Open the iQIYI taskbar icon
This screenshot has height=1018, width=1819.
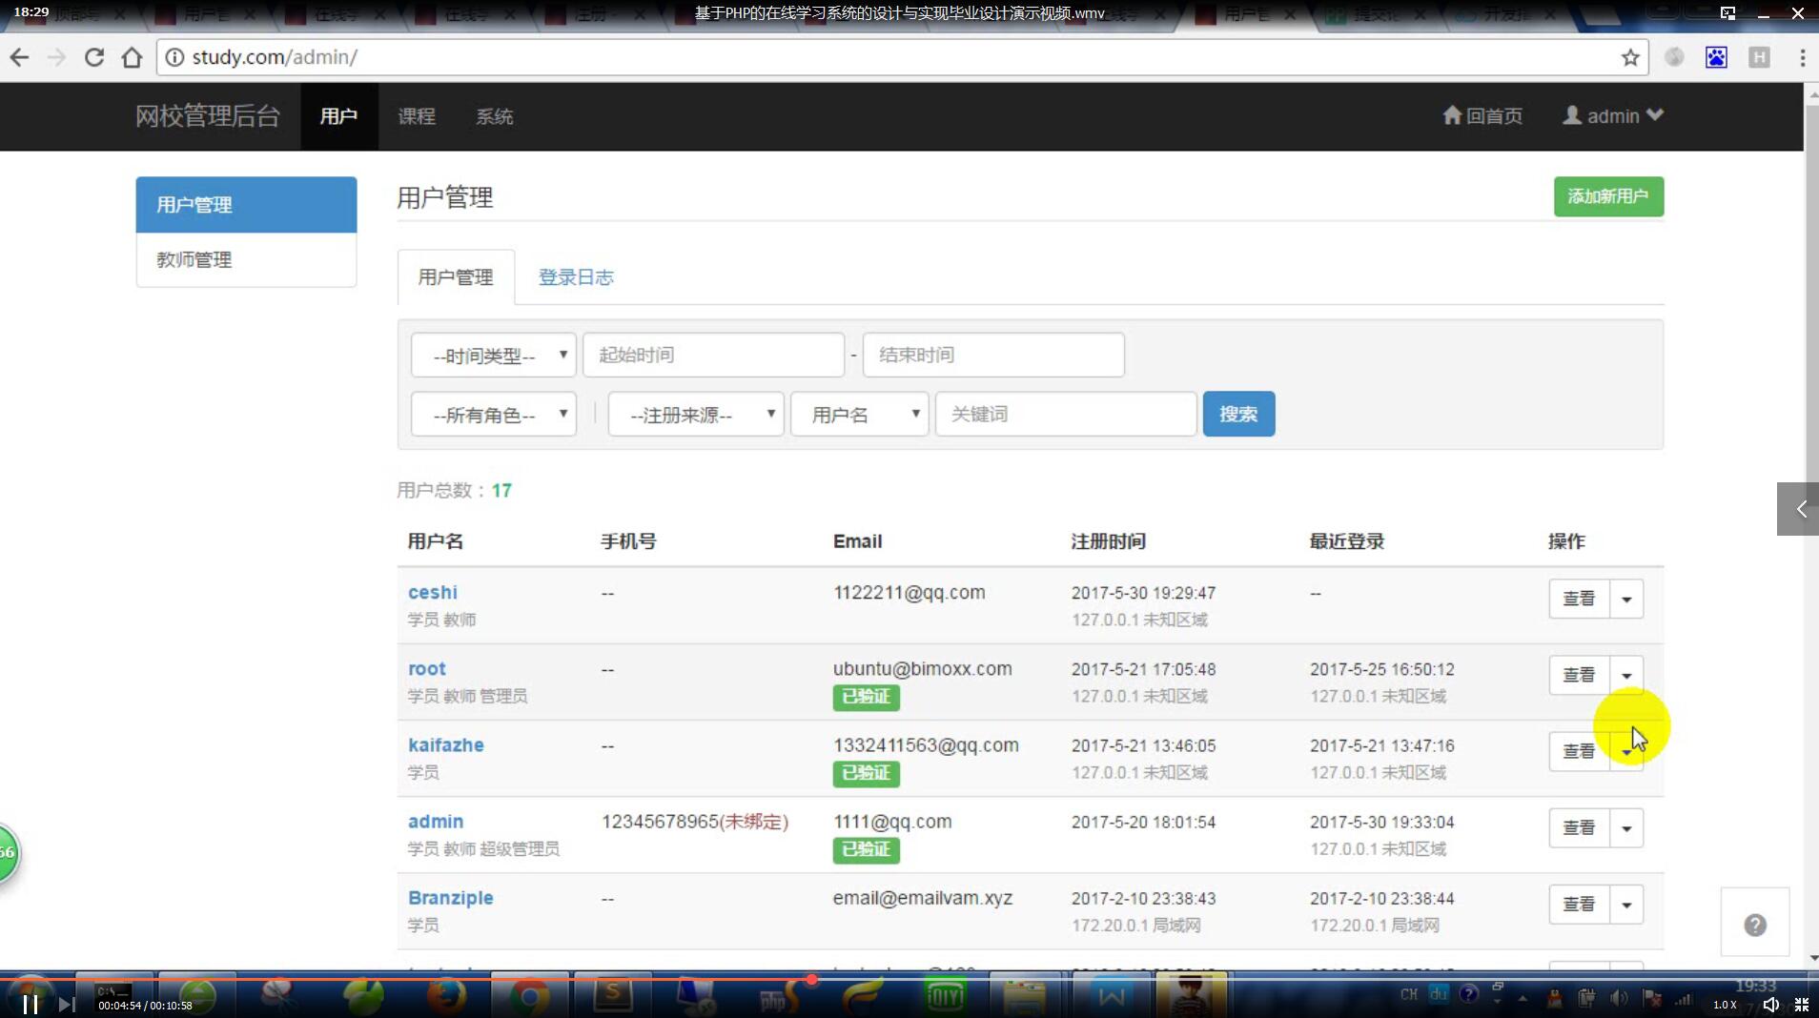(945, 996)
